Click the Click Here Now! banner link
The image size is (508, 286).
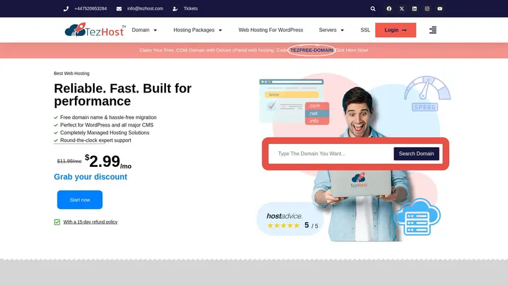352,50
